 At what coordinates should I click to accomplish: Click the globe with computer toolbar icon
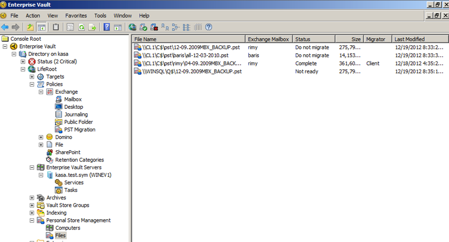132,27
